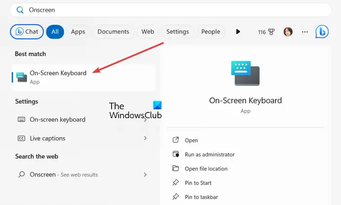Click the Settings section heading in results
The image size is (341, 205).
pos(26,102)
